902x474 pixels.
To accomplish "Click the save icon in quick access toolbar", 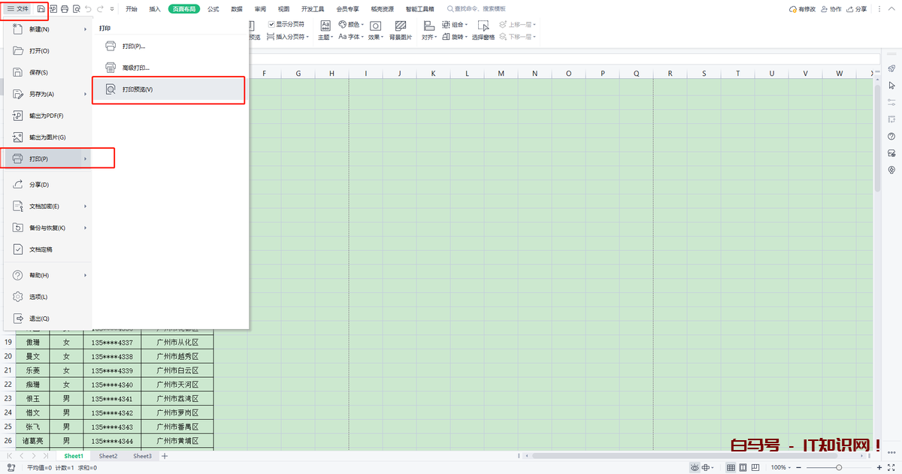I will [41, 9].
